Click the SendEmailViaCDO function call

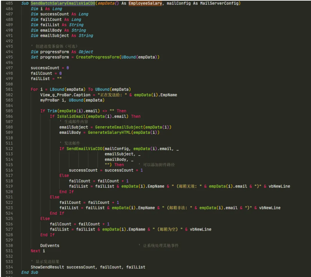(x=84, y=149)
